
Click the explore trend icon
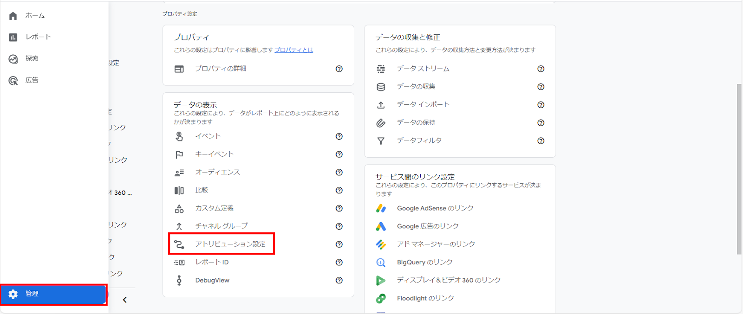13,59
